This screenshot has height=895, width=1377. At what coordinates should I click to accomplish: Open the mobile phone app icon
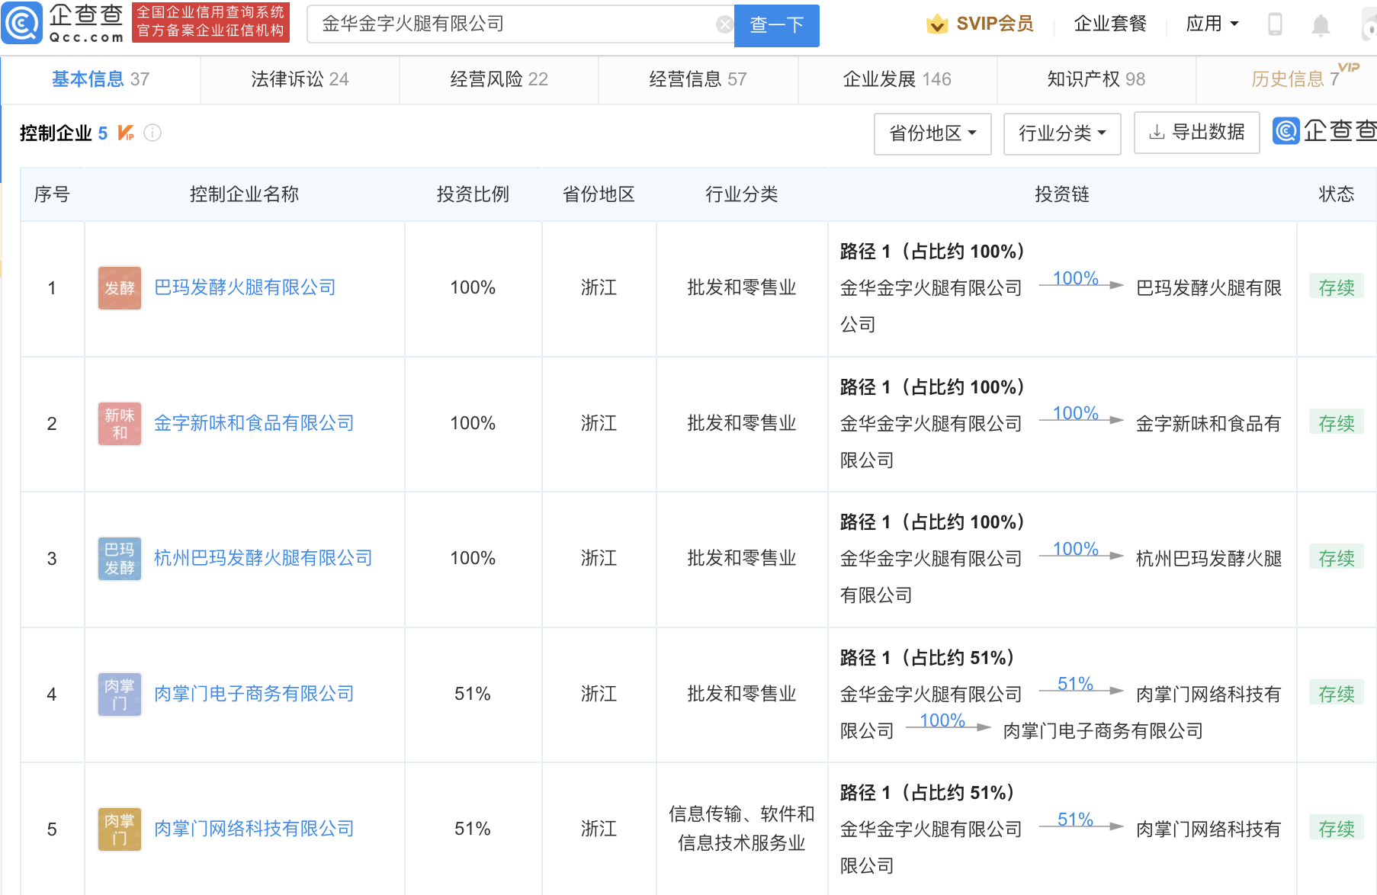pyautogui.click(x=1274, y=24)
